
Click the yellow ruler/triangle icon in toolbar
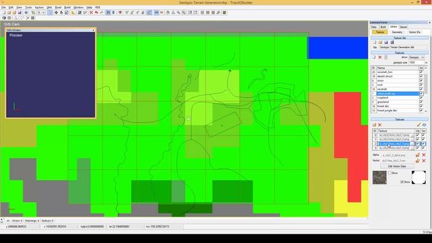(73, 13)
